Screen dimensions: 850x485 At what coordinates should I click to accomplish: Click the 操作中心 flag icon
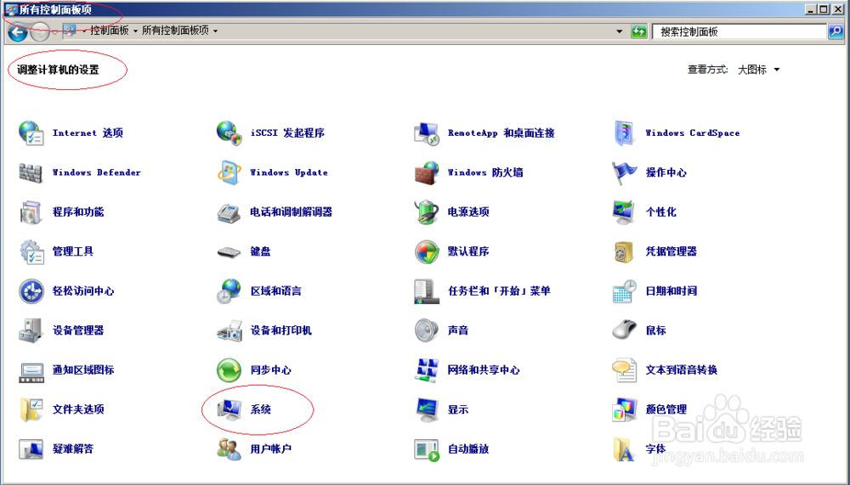(x=624, y=172)
